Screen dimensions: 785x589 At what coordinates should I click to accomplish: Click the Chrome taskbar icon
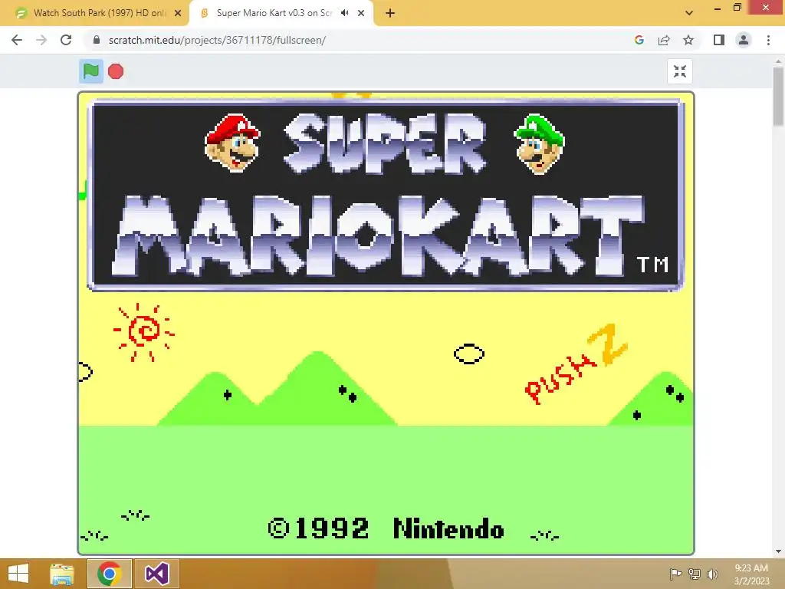click(x=109, y=574)
